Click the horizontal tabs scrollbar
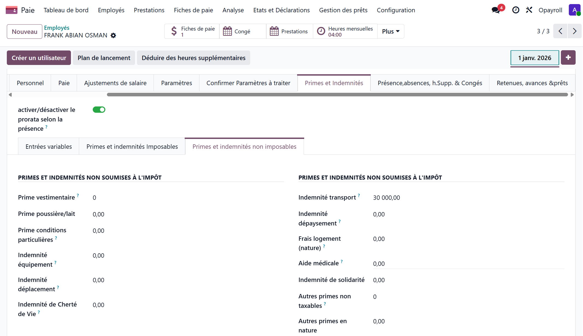Image resolution: width=583 pixels, height=336 pixels. [x=337, y=95]
